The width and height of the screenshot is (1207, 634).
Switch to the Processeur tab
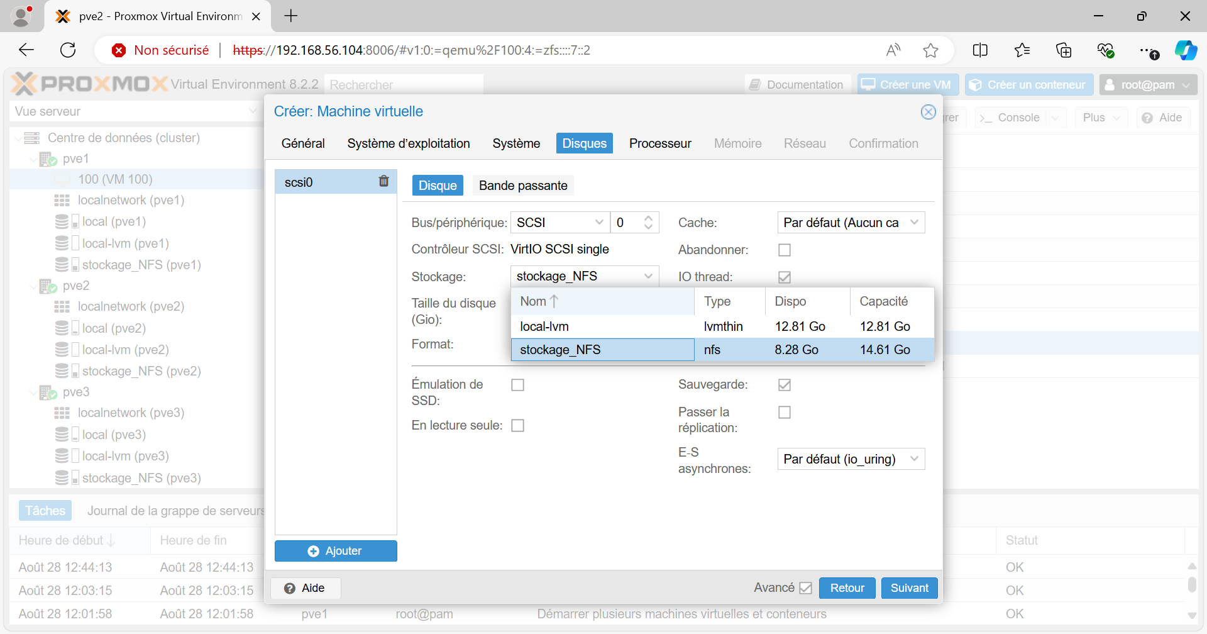660,143
